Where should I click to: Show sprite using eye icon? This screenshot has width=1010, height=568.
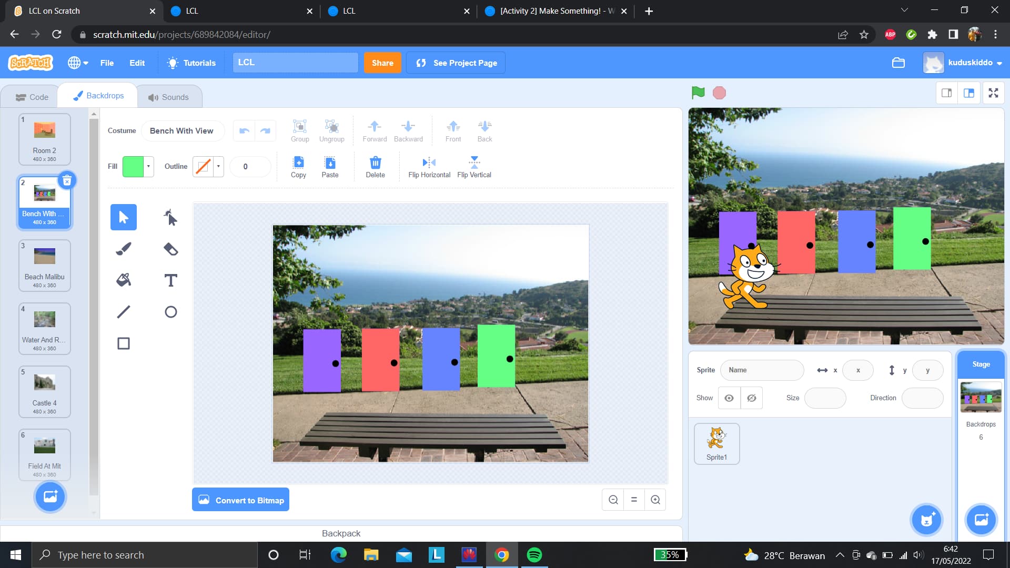click(729, 398)
